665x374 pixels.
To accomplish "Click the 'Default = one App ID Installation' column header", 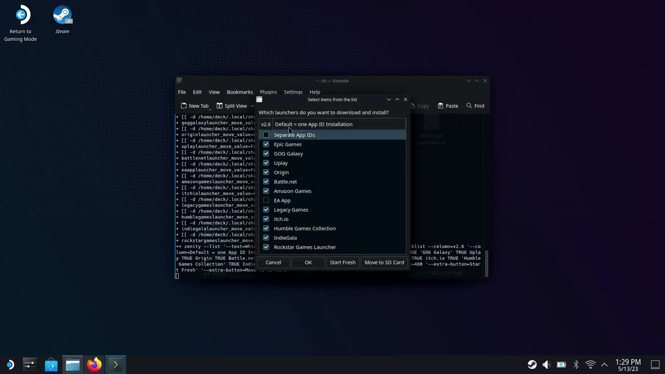I will [339, 124].
